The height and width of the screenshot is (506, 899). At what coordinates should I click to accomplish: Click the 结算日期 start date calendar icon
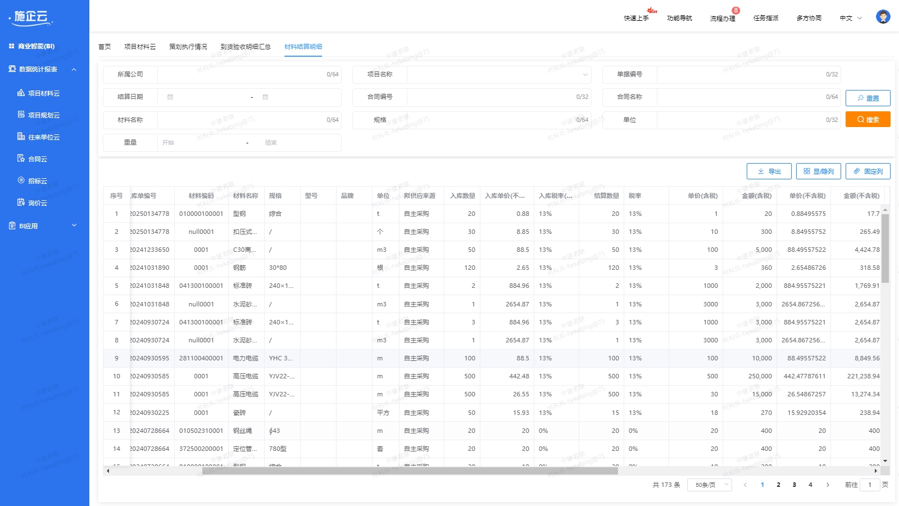pos(170,97)
